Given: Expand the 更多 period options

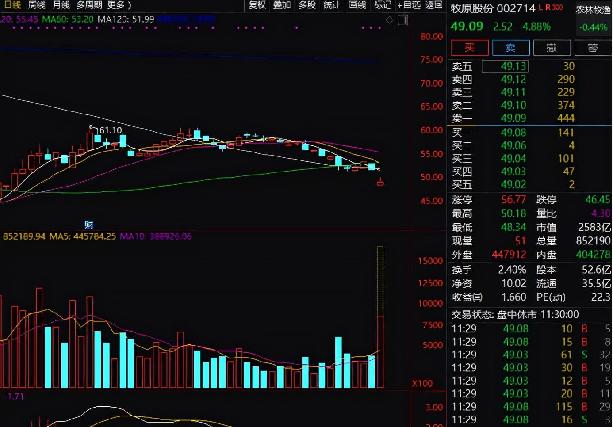Looking at the screenshot, I should coord(119,5).
